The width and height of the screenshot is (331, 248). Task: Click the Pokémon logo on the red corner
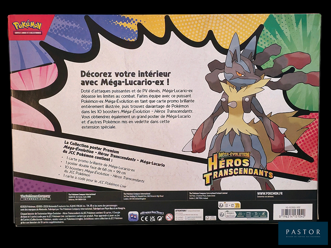[27, 26]
